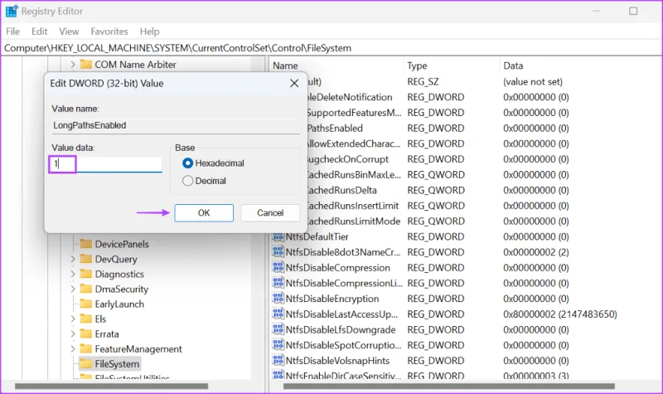Screen dimensions: 663x394
Task: Click the tree pane horizontal scrollbar
Action: coord(112,386)
